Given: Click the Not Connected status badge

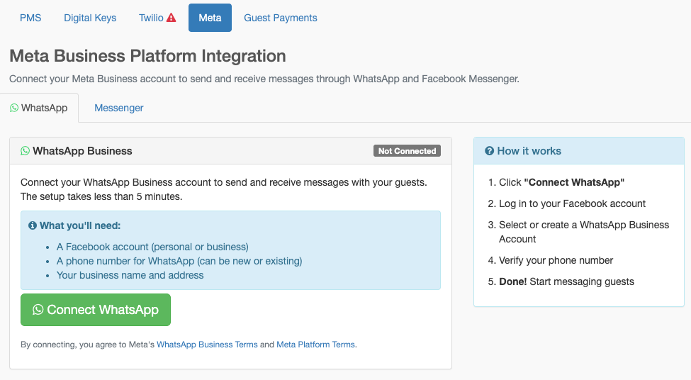Looking at the screenshot, I should tap(407, 151).
